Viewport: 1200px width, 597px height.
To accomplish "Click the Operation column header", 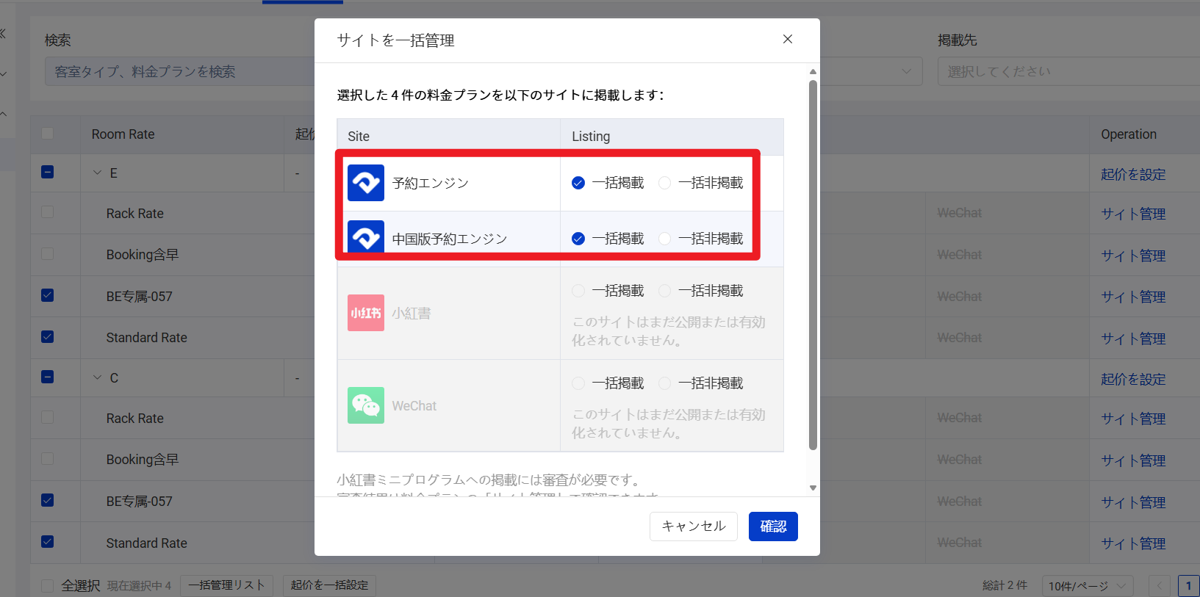I will [1129, 134].
